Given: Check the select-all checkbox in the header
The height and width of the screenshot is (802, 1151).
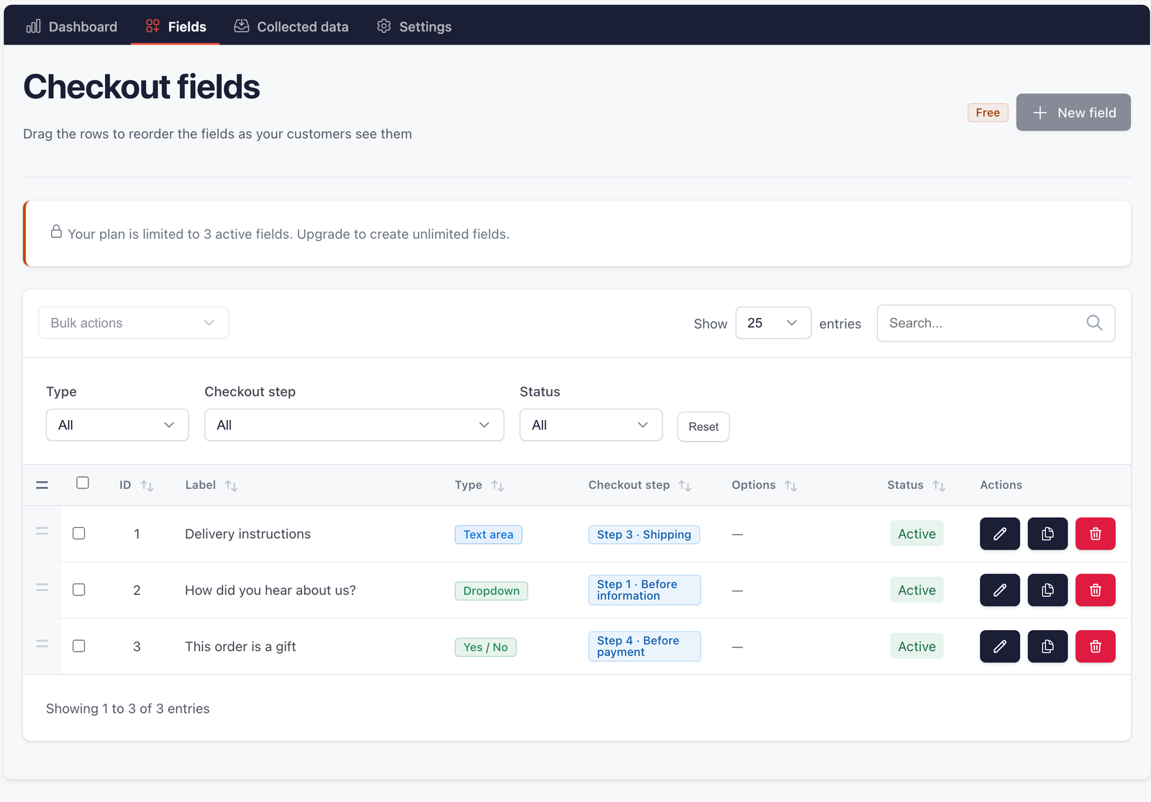Looking at the screenshot, I should click(83, 483).
